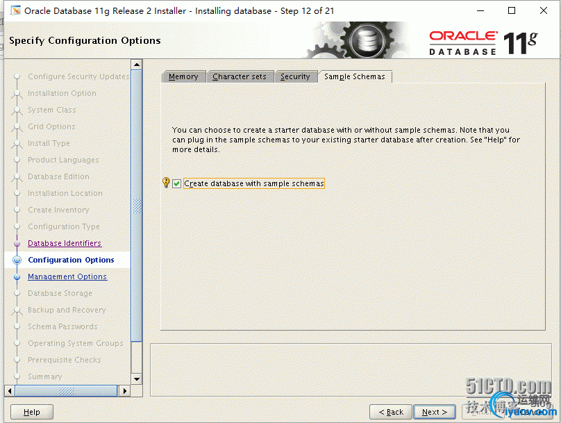Click the 'Grid Options' step text

coord(52,126)
